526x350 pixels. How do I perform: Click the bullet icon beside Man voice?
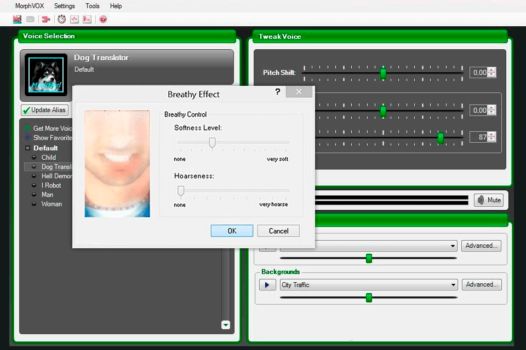(x=34, y=194)
